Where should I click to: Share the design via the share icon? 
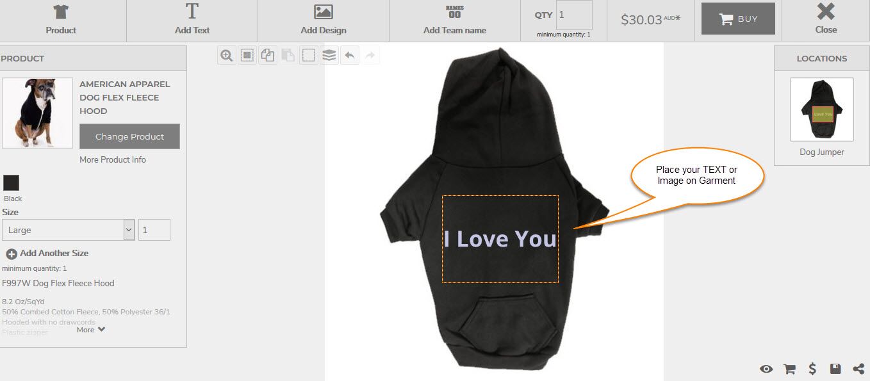pyautogui.click(x=858, y=369)
